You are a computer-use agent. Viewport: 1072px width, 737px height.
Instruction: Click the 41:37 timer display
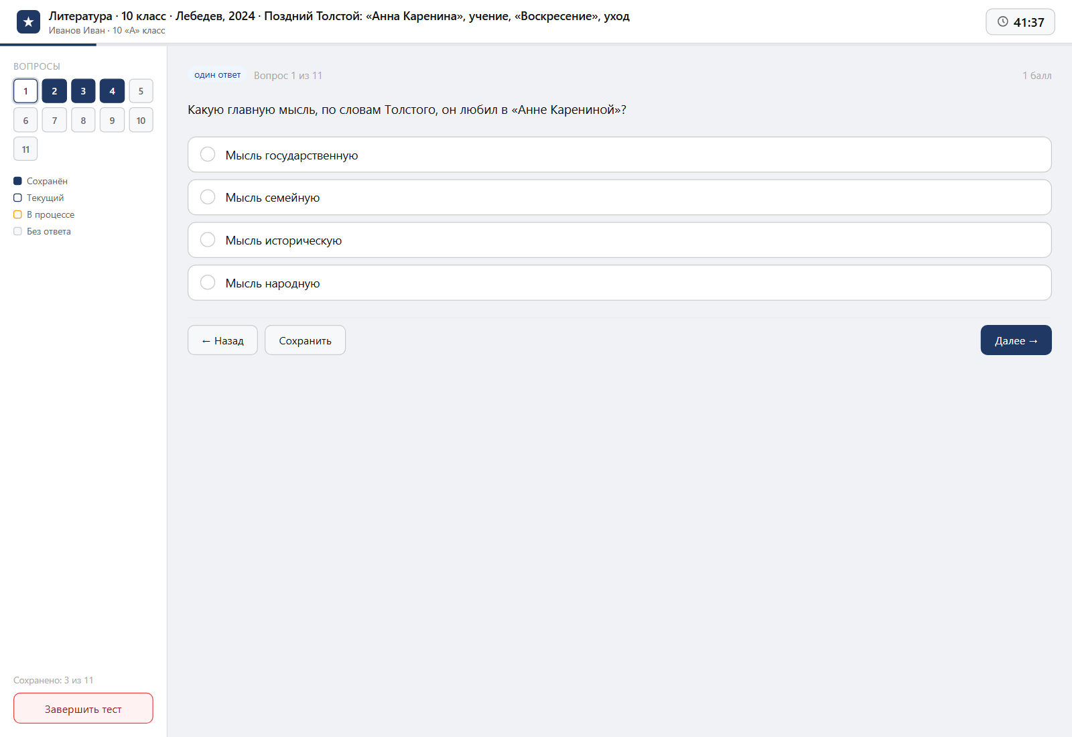(x=1020, y=22)
